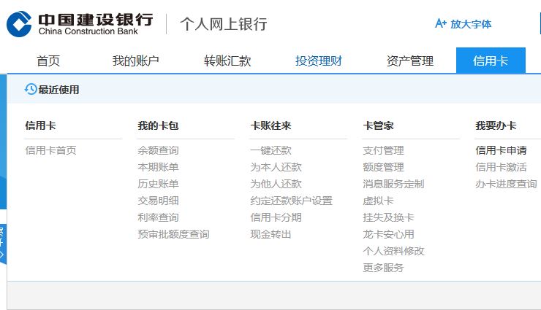Select 一键还款 under 卡账往来
The height and width of the screenshot is (310, 541).
270,150
